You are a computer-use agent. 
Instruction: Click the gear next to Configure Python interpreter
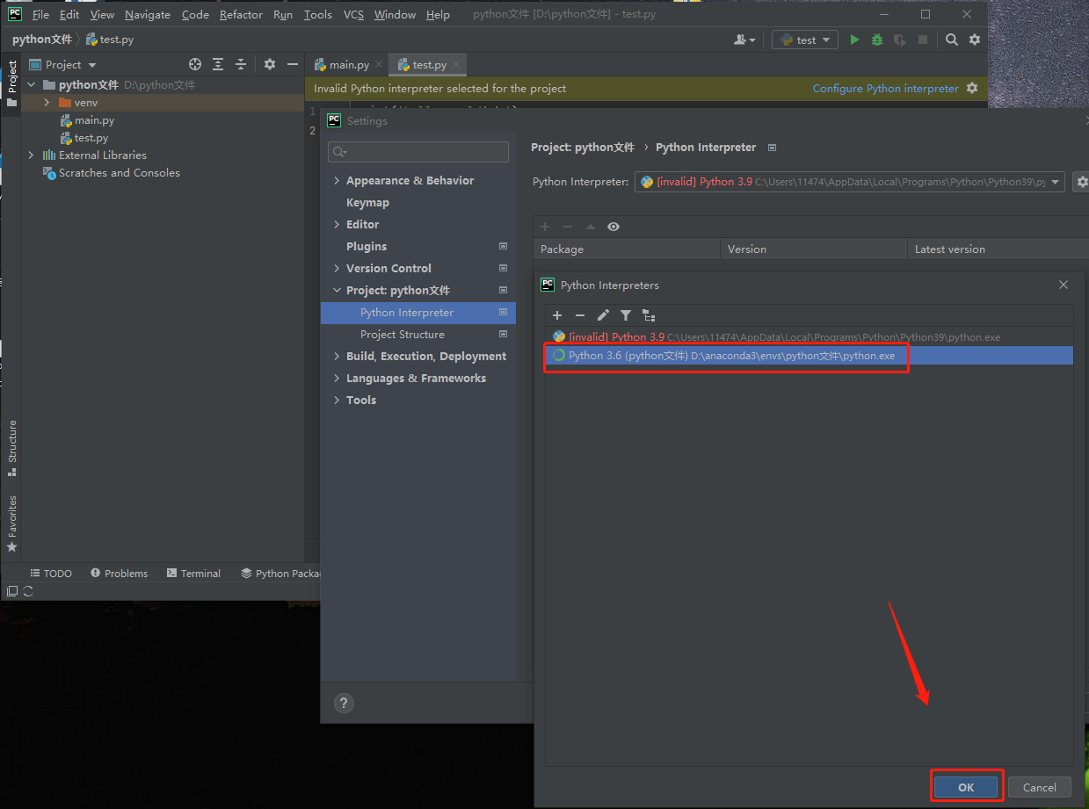click(x=972, y=88)
